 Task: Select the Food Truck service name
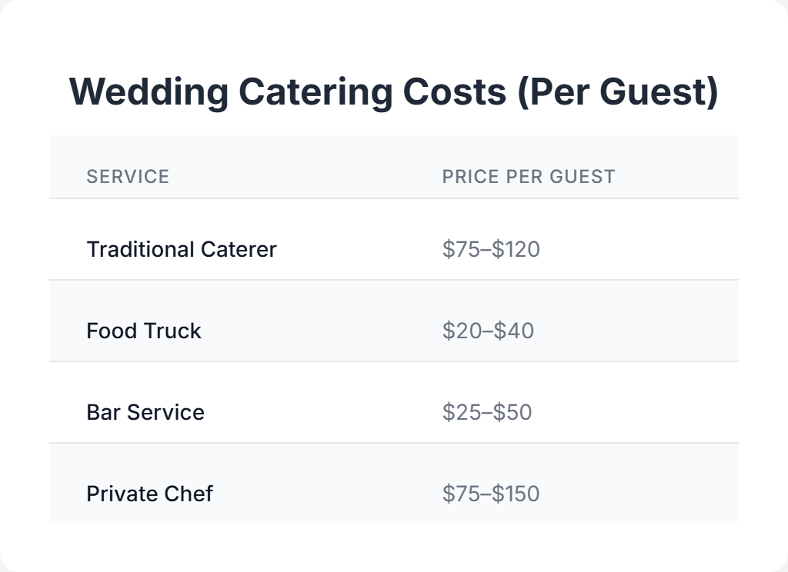point(144,331)
